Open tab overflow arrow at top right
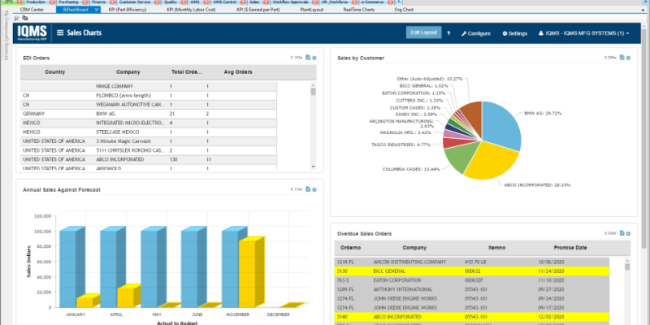 [x=643, y=10]
